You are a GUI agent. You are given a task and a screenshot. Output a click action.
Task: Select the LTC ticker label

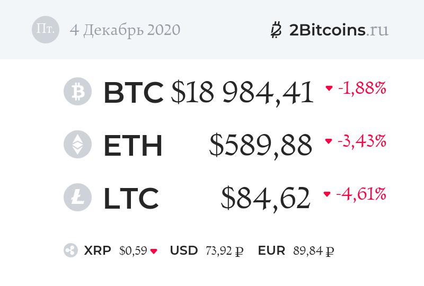pos(131,198)
